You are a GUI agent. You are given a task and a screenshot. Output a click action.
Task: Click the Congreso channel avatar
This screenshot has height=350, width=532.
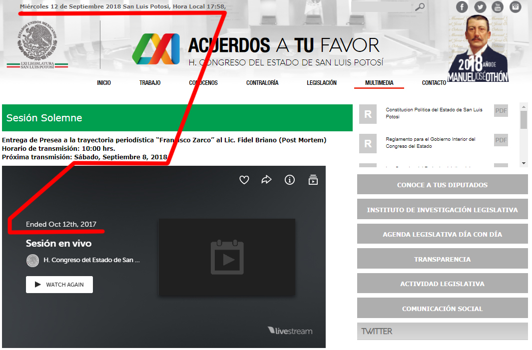tap(32, 261)
